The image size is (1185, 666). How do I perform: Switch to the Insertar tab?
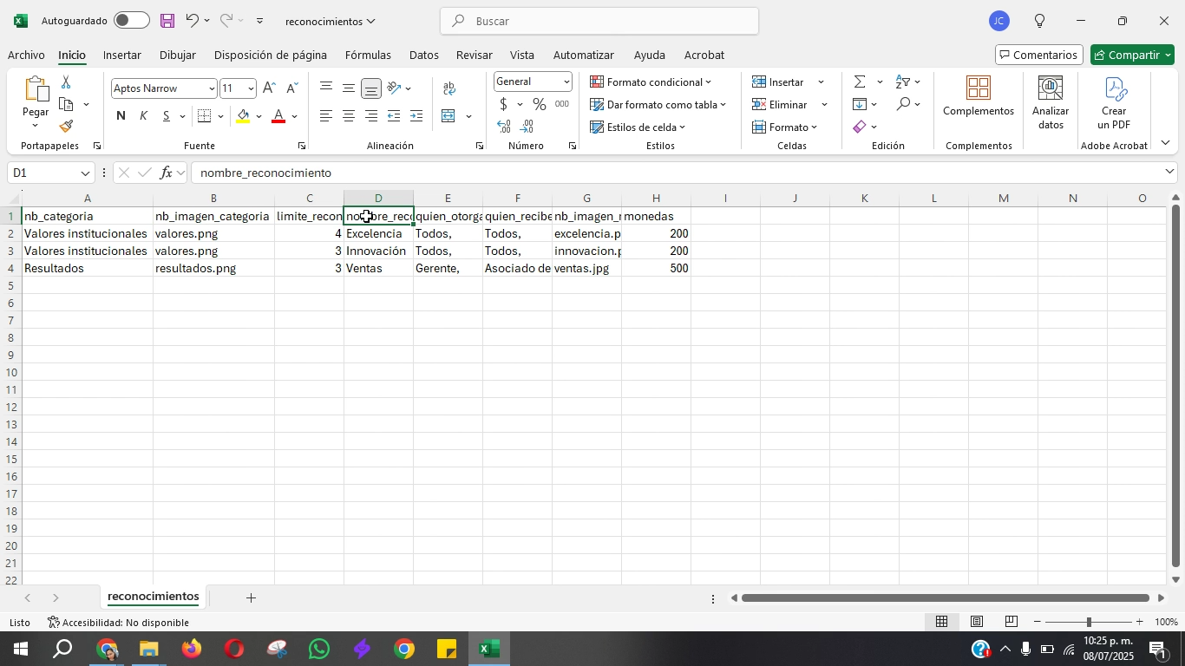[122, 55]
